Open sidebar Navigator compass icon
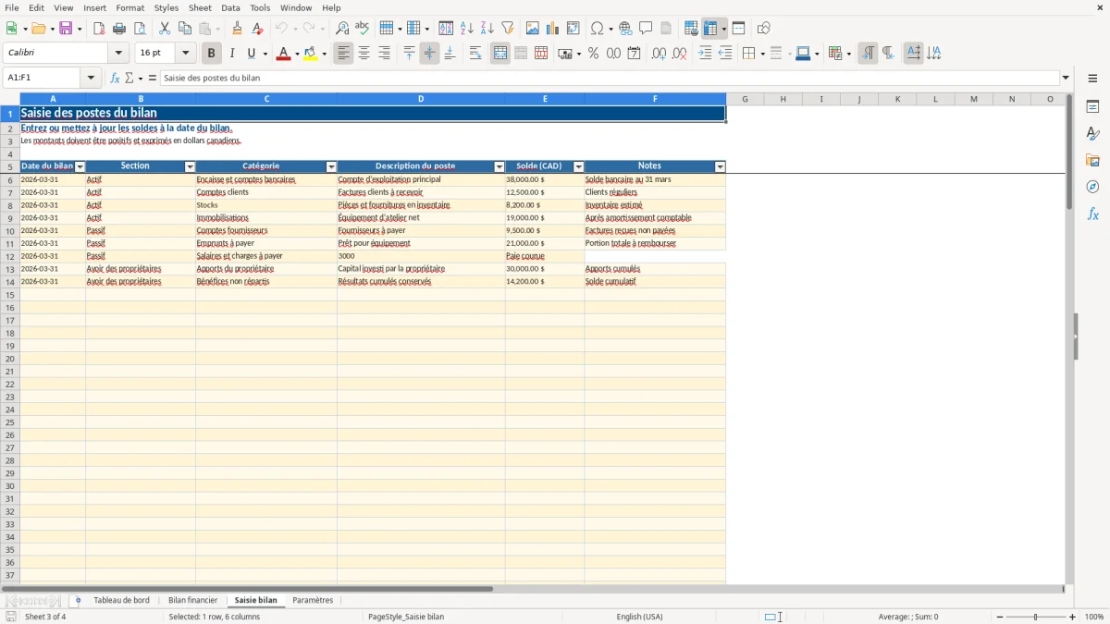The image size is (1110, 624). pyautogui.click(x=1092, y=188)
